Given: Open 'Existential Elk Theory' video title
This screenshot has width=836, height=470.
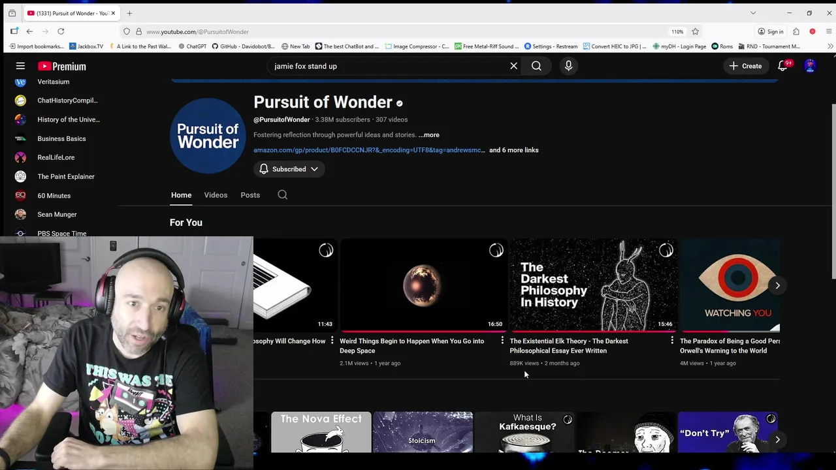Looking at the screenshot, I should coord(568,345).
